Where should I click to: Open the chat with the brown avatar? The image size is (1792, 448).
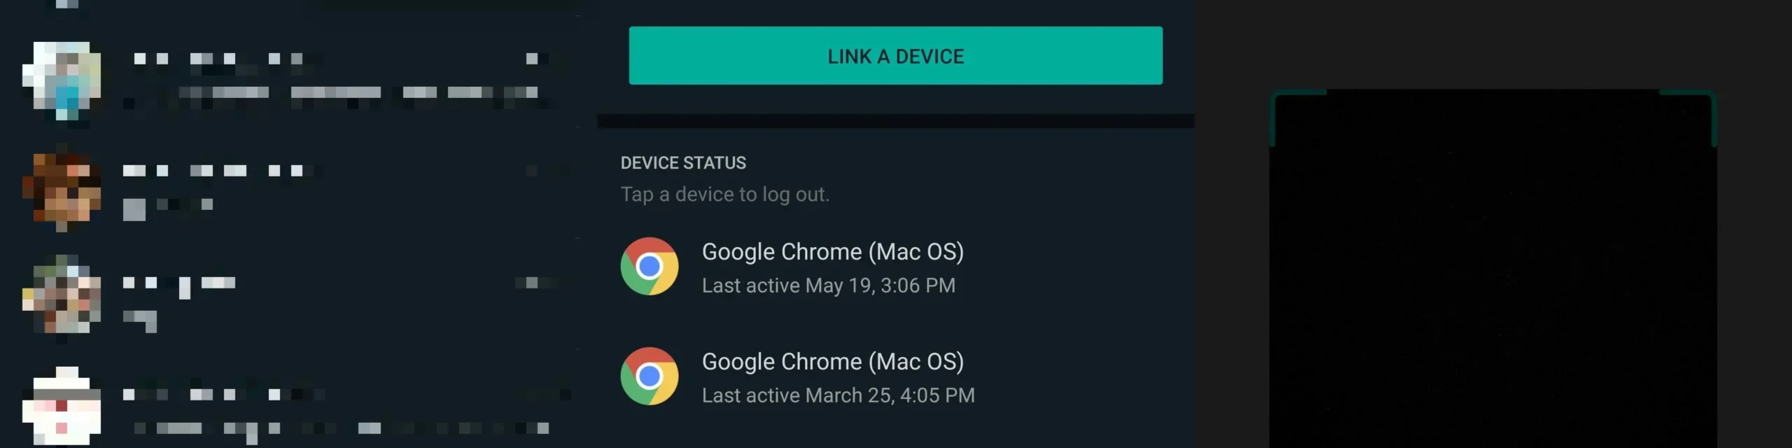[62, 190]
